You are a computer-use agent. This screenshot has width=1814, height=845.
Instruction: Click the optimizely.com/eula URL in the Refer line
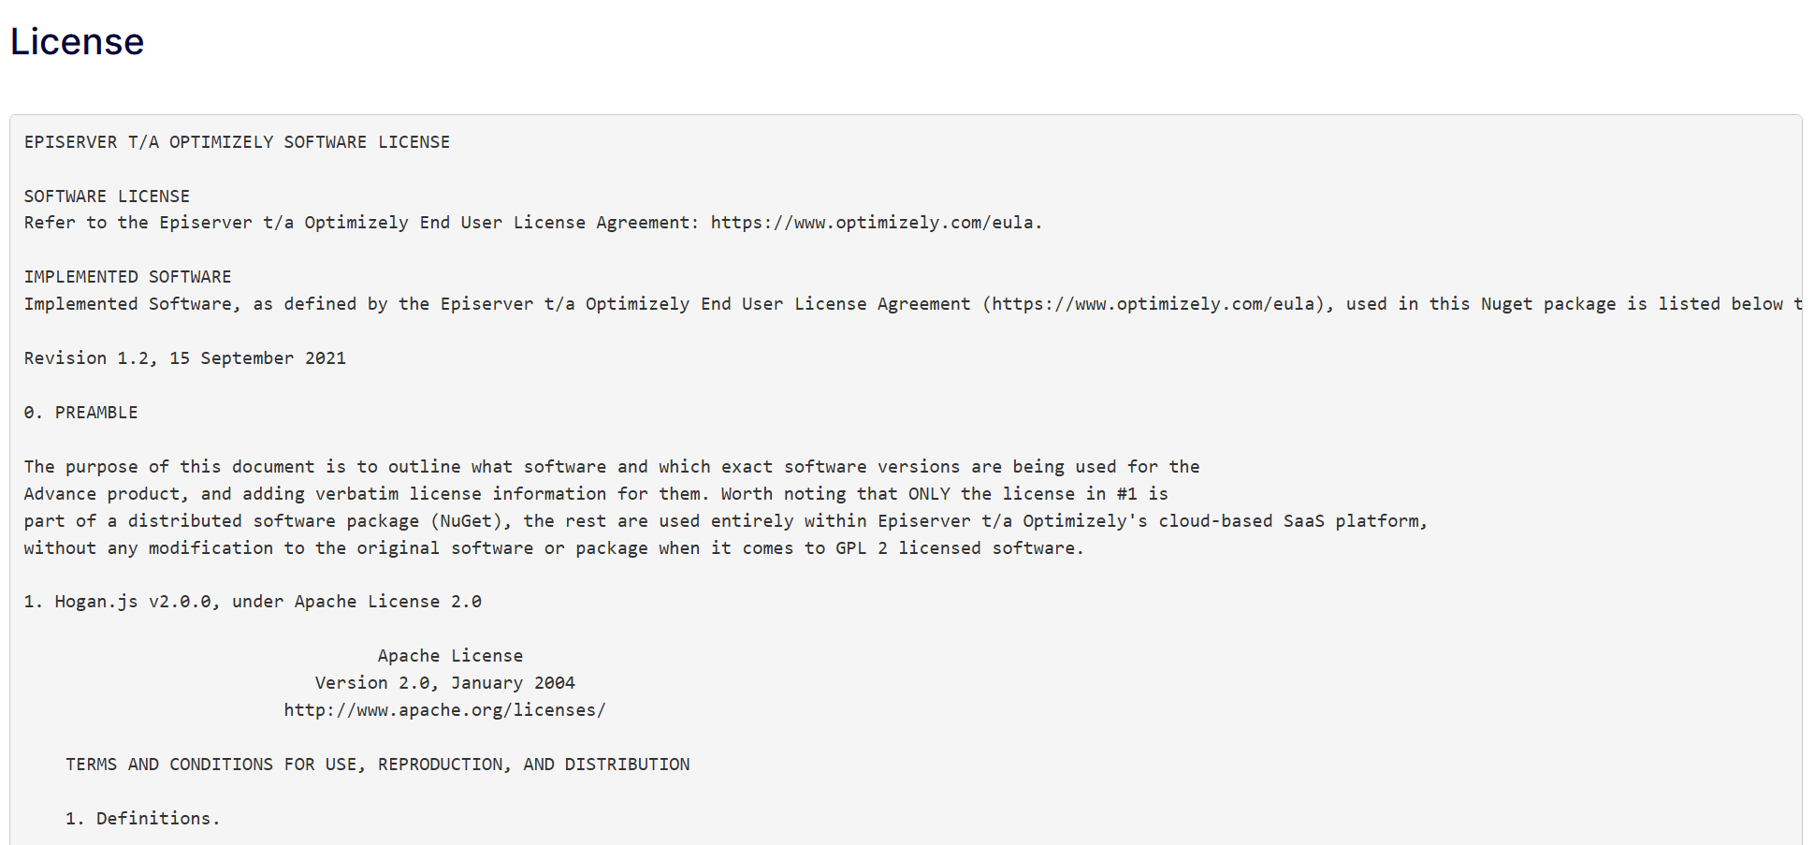(874, 223)
